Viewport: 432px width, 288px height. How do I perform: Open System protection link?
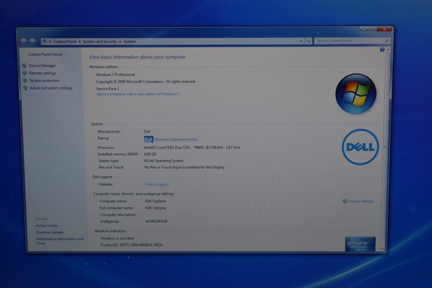[x=44, y=80]
